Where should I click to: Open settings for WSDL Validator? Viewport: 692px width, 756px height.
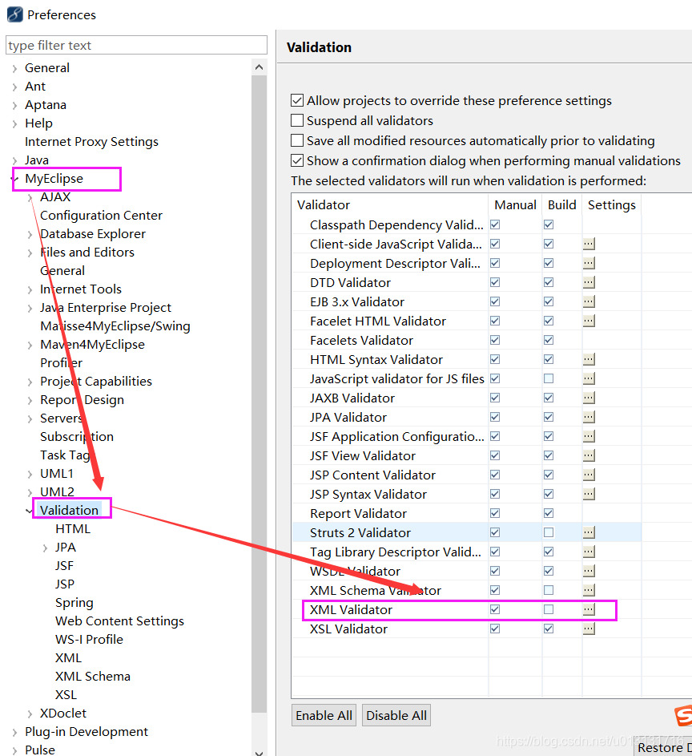(589, 571)
